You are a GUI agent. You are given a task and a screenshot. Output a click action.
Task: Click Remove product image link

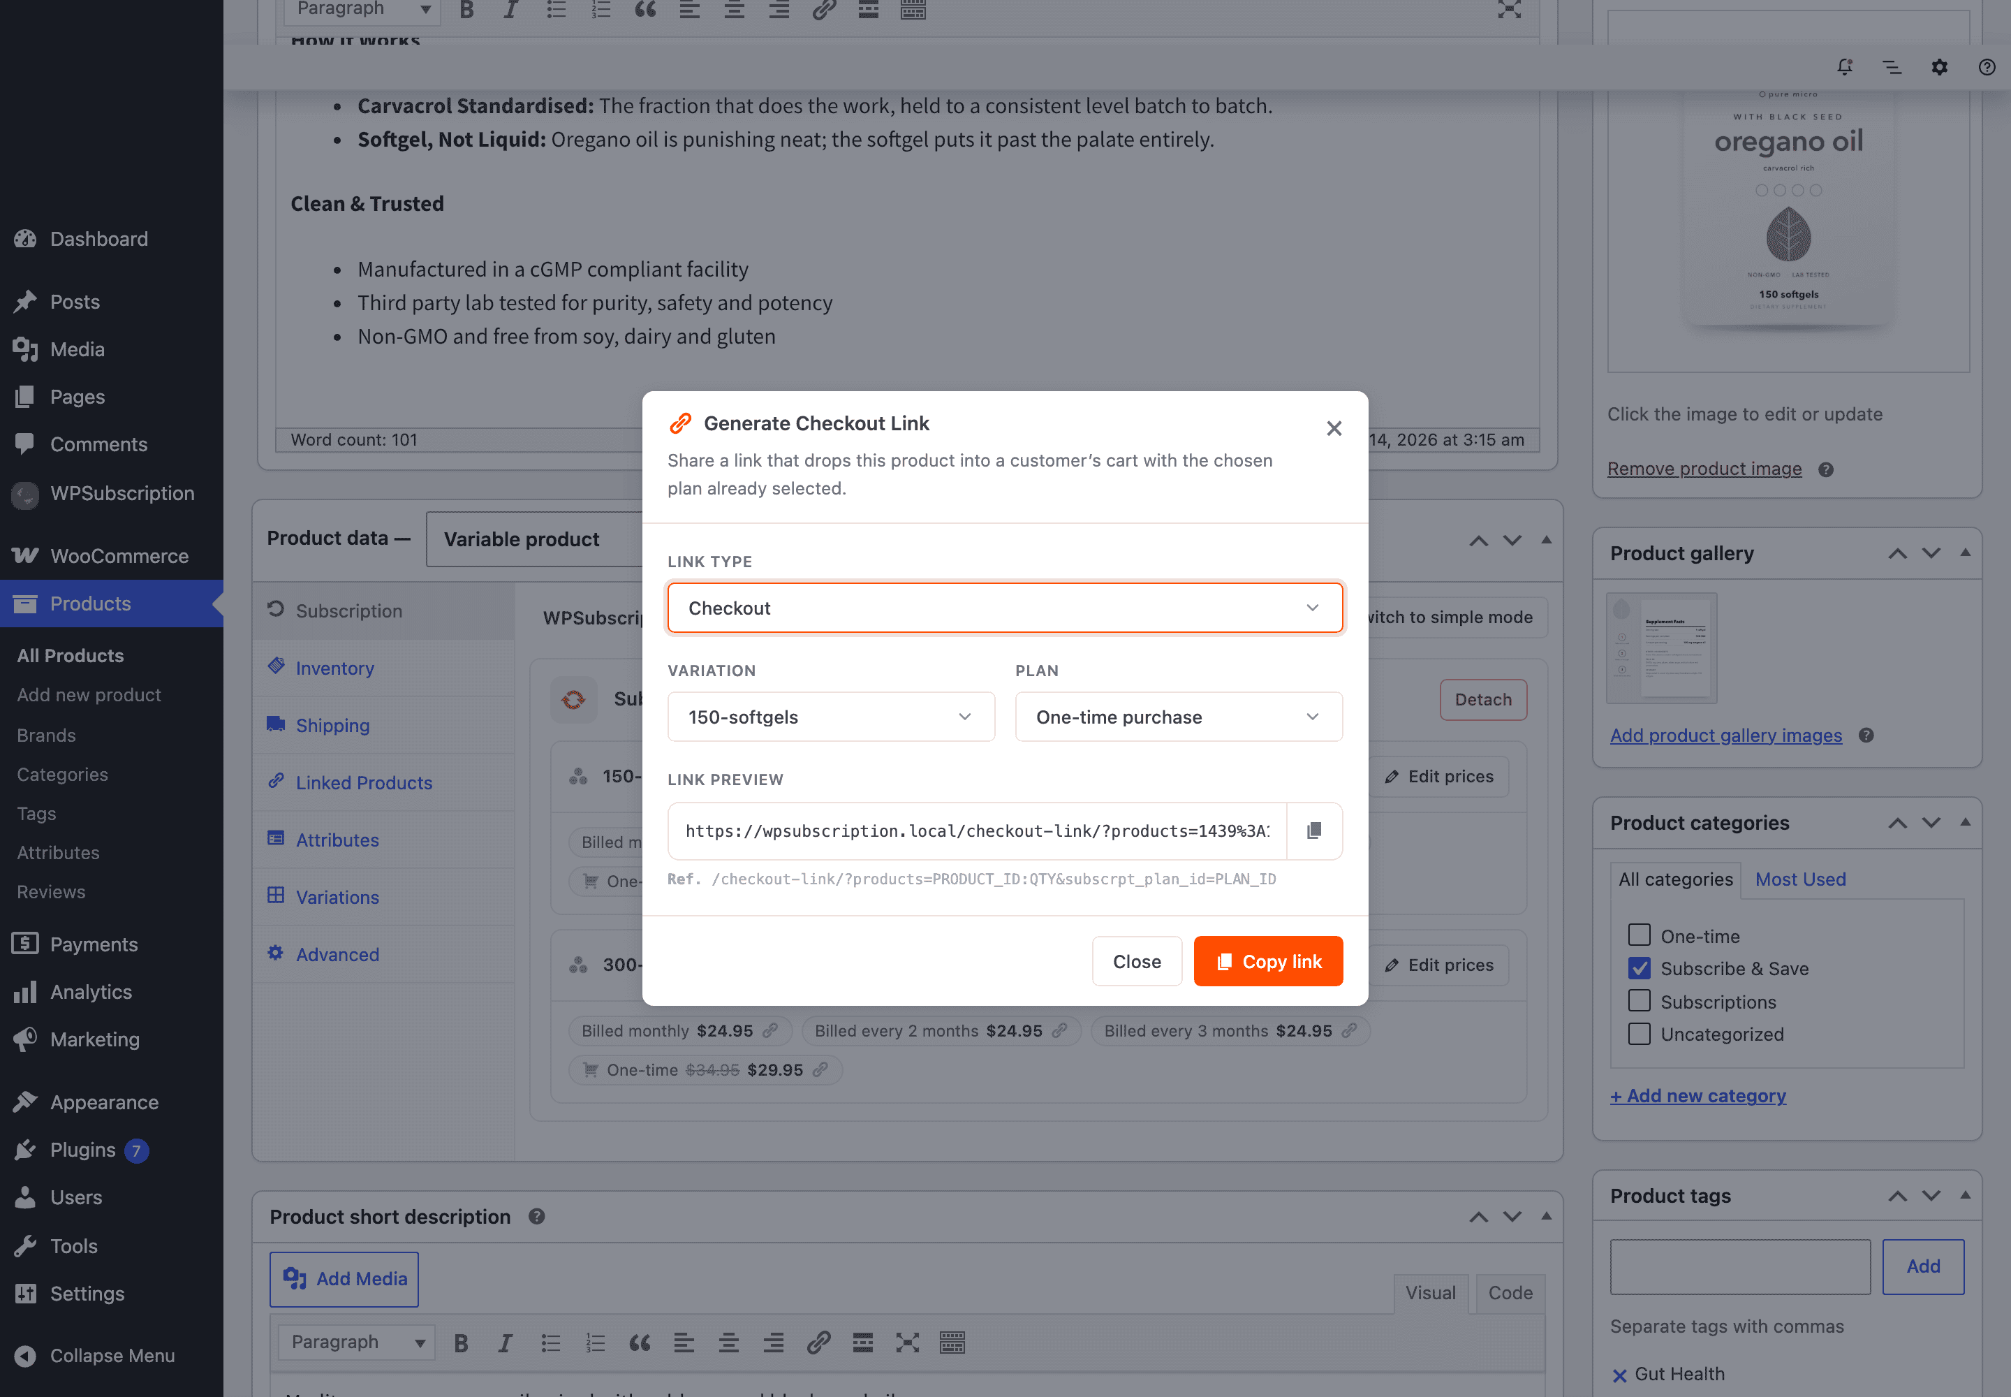[1704, 468]
